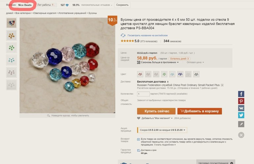254x164 pixels.
Task: Share the product on Pinterest
Action: [241, 101]
